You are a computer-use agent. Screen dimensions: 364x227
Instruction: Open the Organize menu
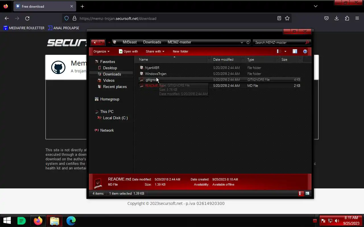(x=102, y=51)
